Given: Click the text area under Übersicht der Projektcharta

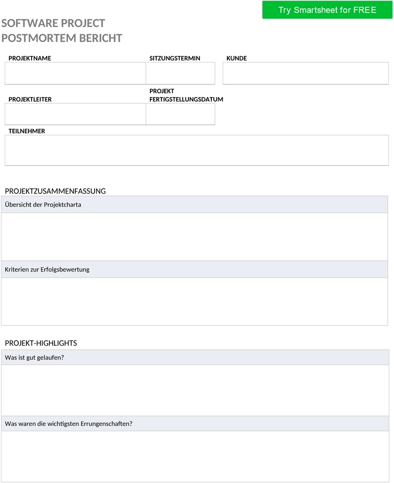Looking at the screenshot, I should pos(194,237).
